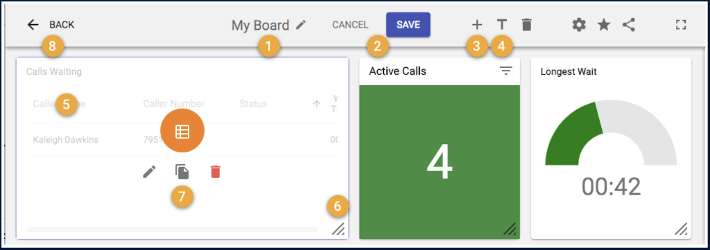Mark board as favorite with star
Screen dimensions: 710x250
coord(604,25)
